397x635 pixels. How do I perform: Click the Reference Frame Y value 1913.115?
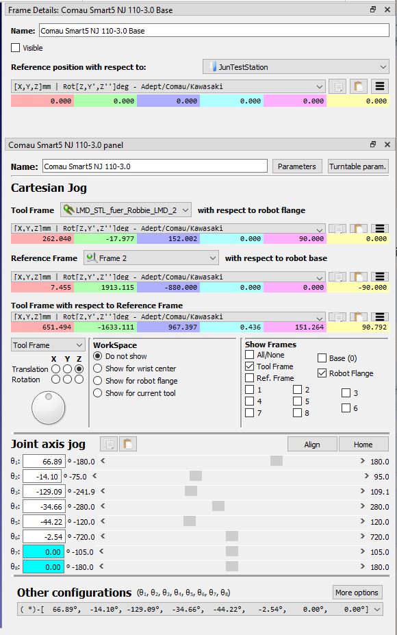click(105, 287)
